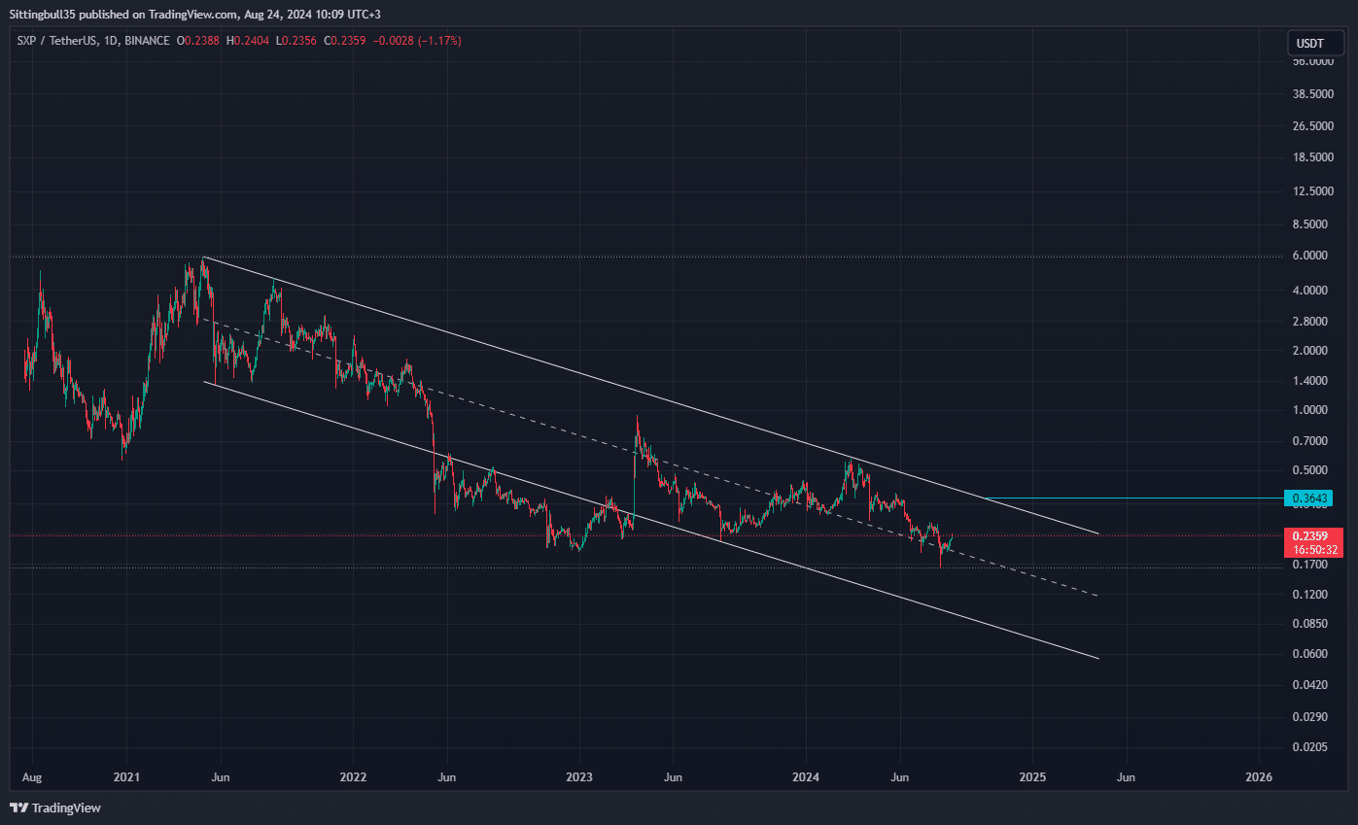Click the 0.0600 price axis label

[1311, 654]
